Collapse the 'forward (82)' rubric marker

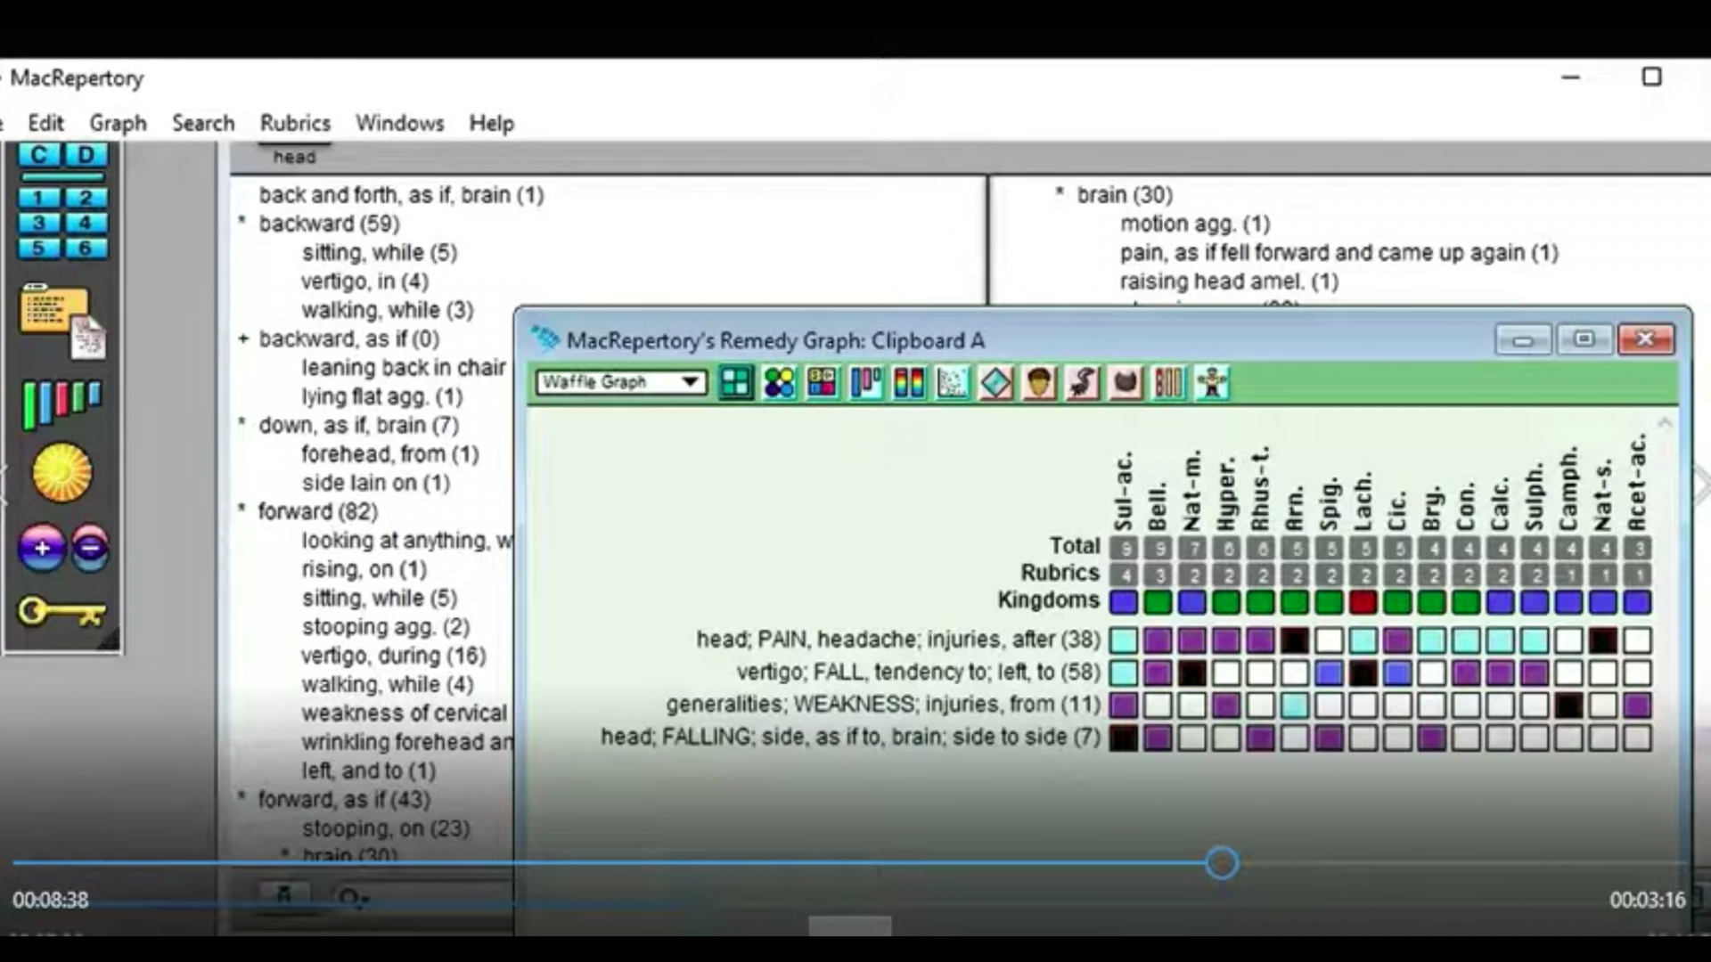[x=242, y=509]
